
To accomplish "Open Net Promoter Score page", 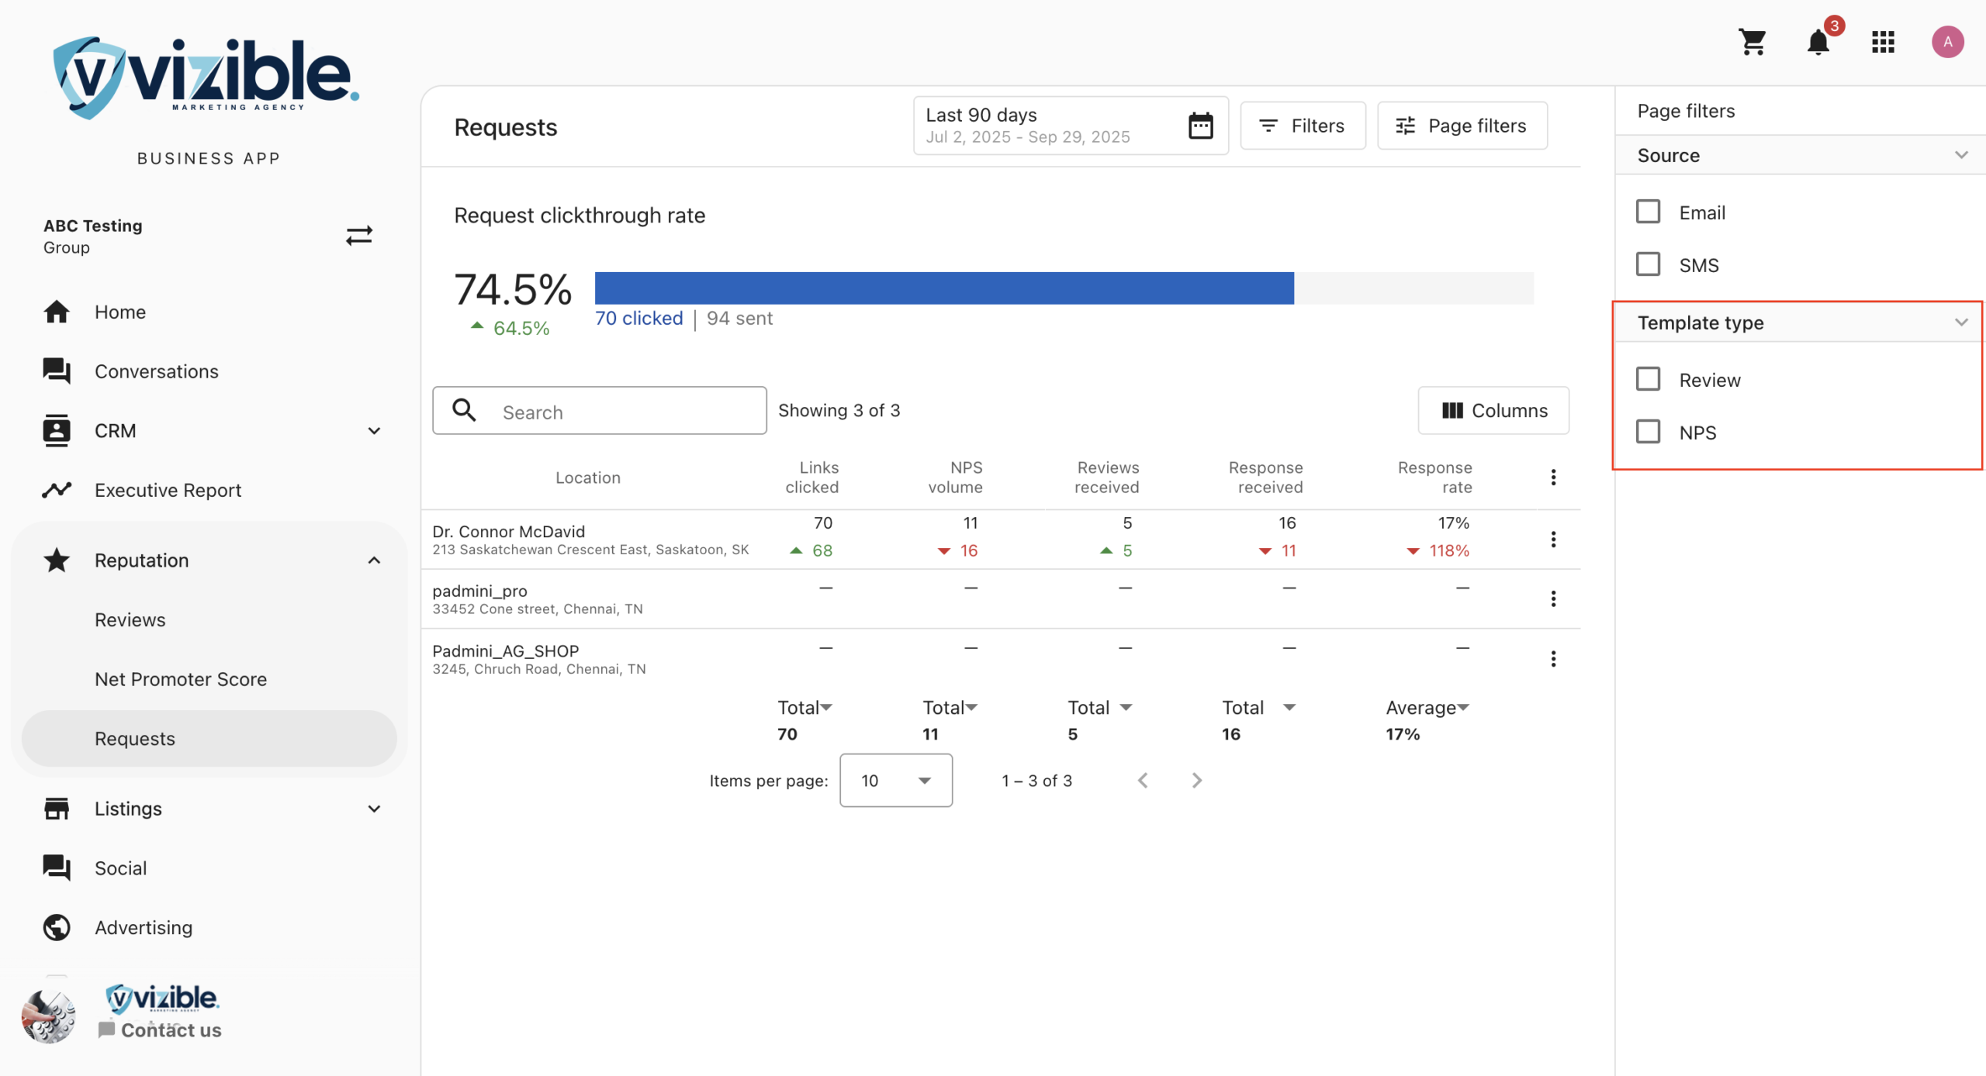I will click(181, 679).
